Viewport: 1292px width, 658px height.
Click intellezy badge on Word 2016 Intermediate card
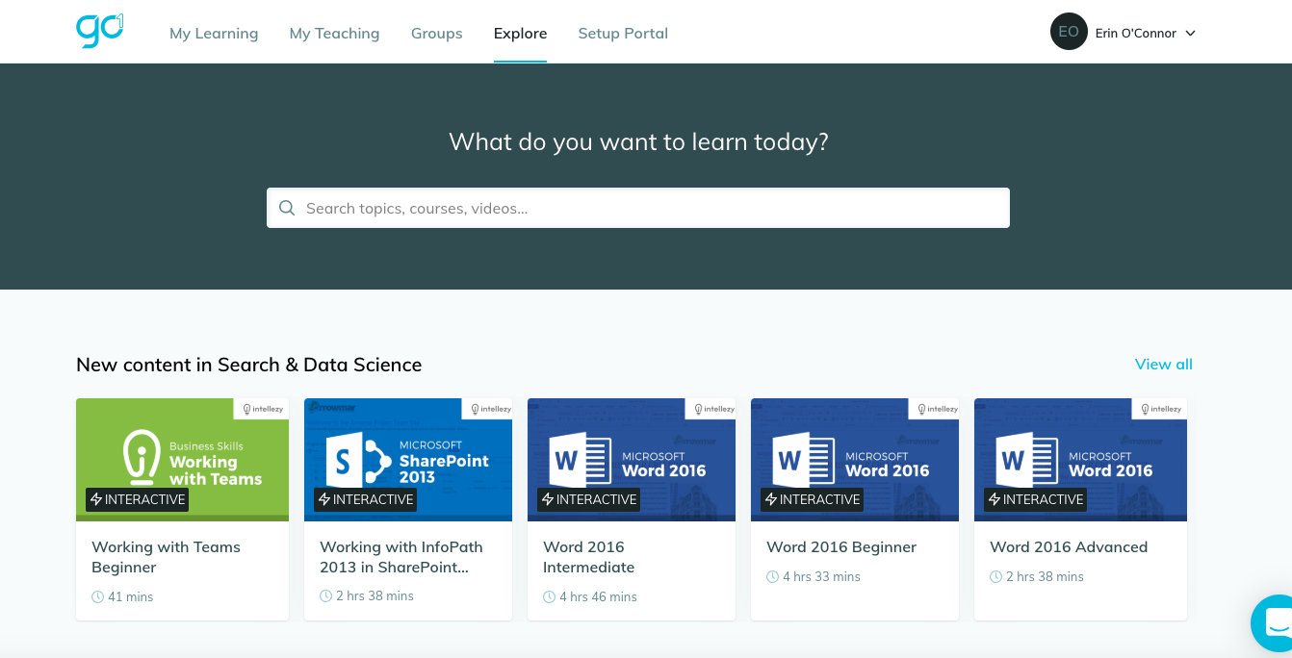(711, 409)
